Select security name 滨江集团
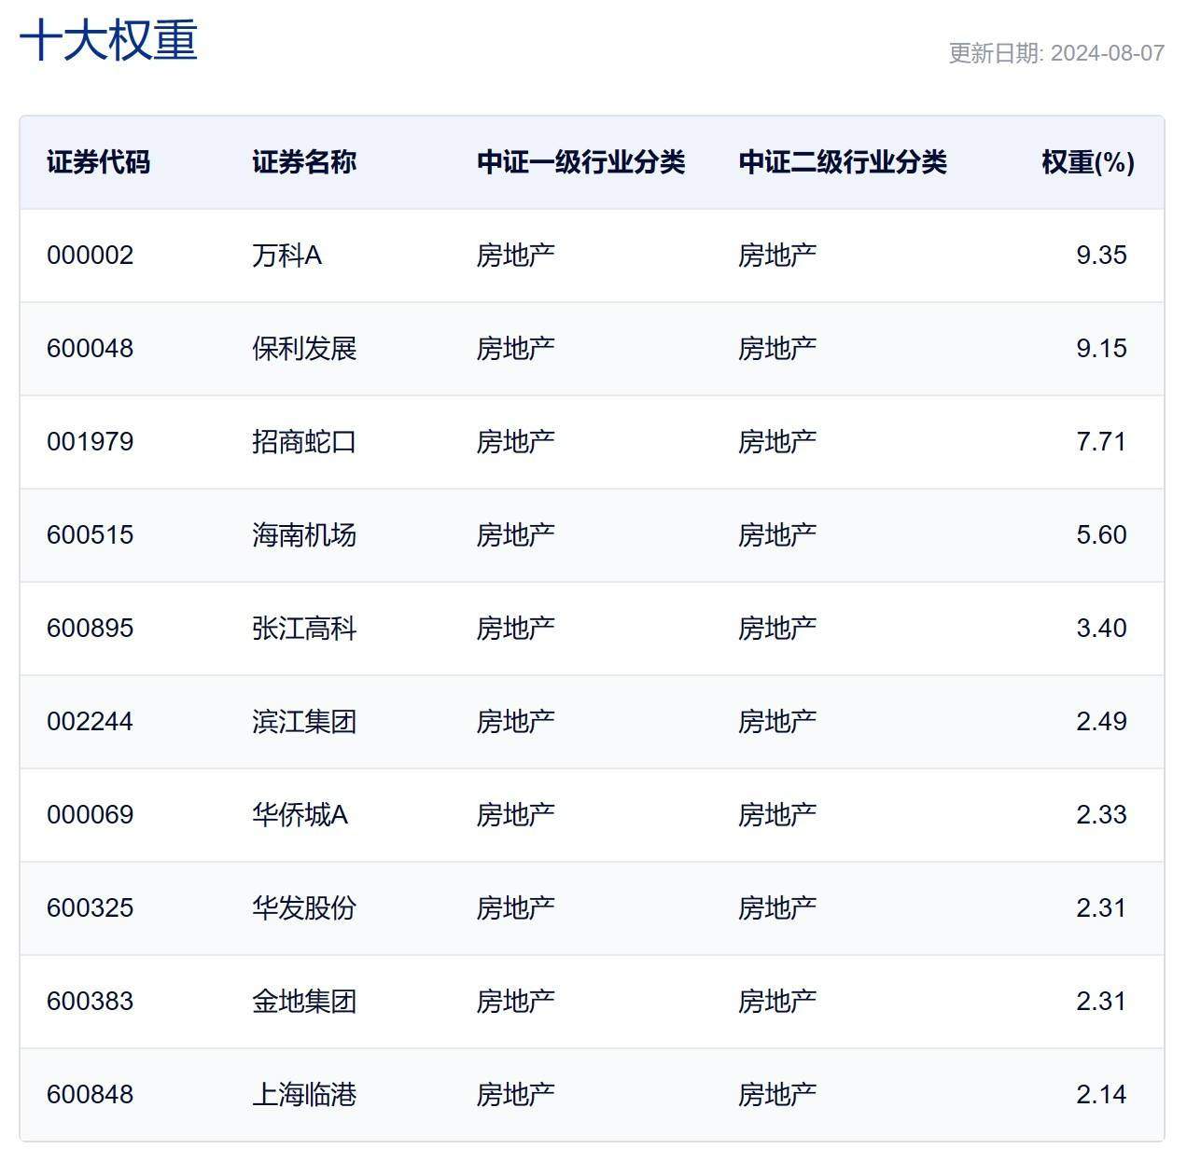Viewport: 1187px width, 1149px height. (304, 722)
